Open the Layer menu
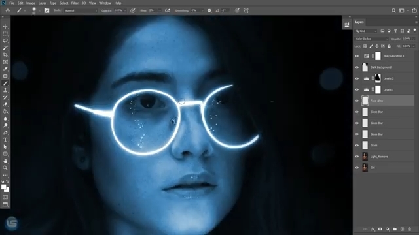This screenshot has width=419, height=235. click(x=43, y=3)
